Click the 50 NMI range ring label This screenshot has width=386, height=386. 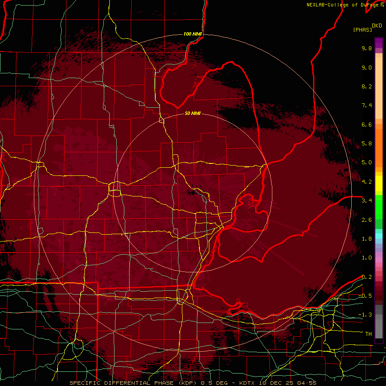click(x=193, y=114)
